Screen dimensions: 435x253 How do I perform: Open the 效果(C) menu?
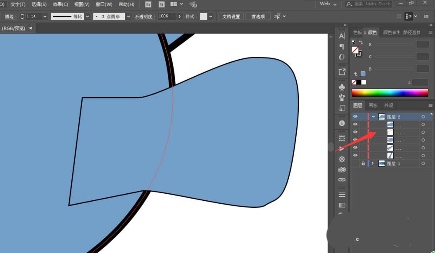coord(60,4)
